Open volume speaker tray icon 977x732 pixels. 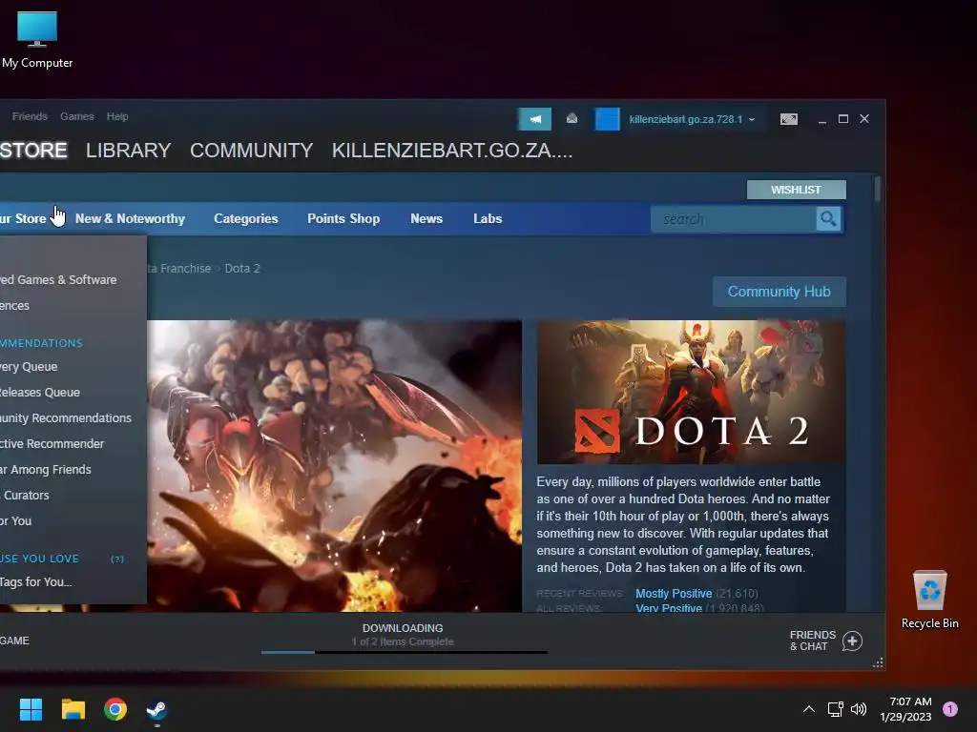tap(859, 709)
